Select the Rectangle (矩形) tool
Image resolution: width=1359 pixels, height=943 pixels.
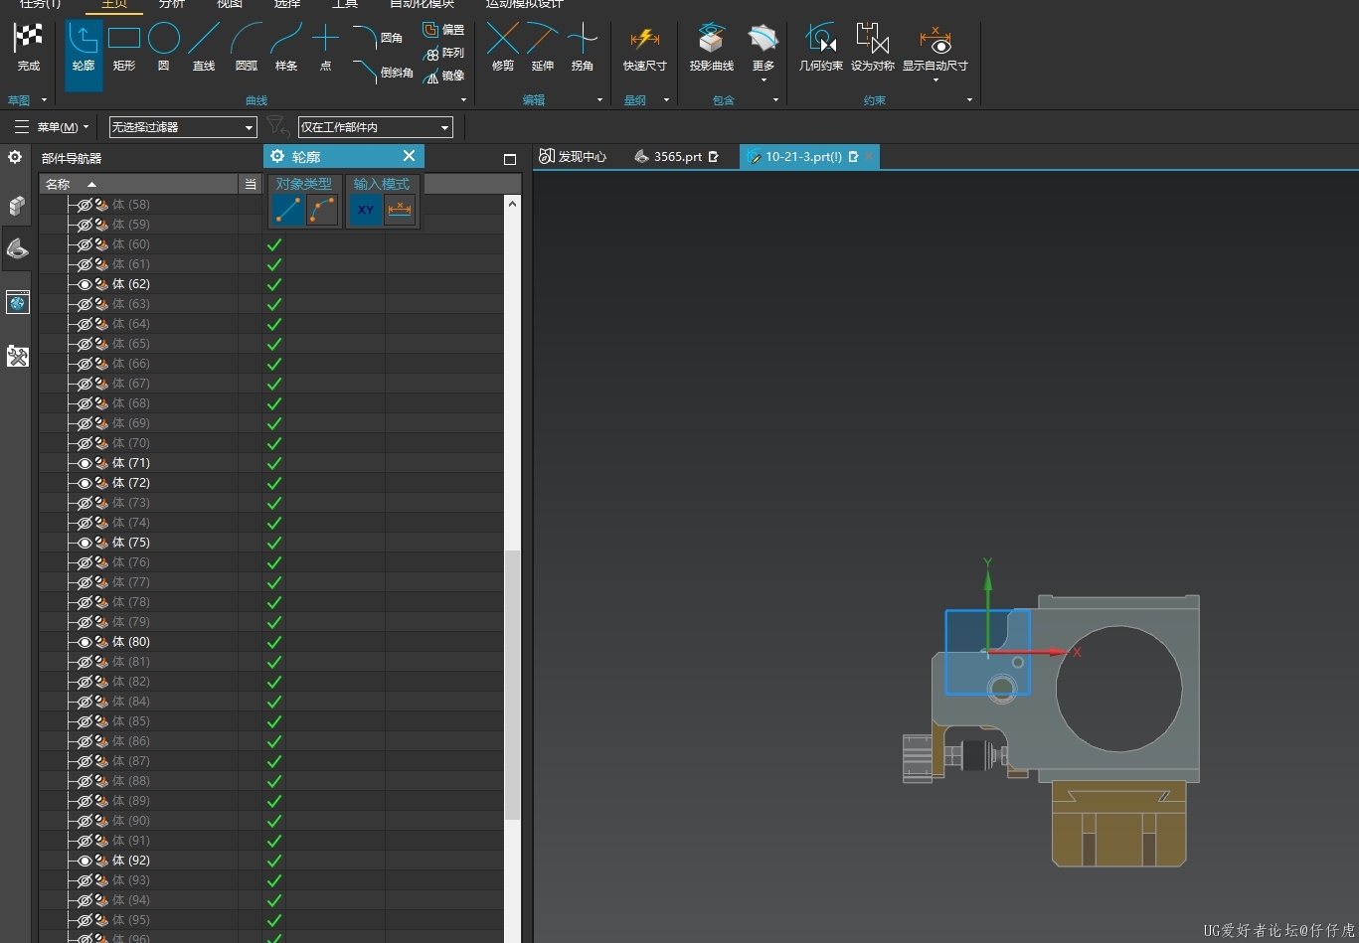click(x=124, y=48)
